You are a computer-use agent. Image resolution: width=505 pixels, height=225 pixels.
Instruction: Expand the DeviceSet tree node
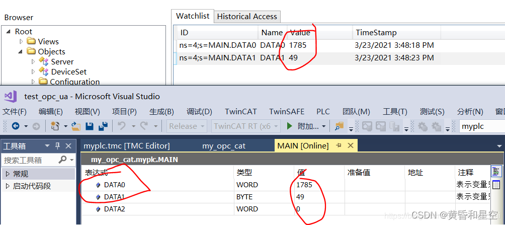point(33,71)
